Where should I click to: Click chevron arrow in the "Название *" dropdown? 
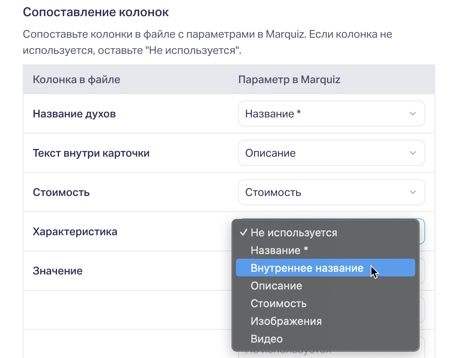click(413, 114)
